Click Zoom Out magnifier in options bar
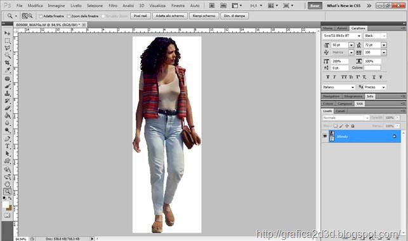This screenshot has width=408, height=241. coord(30,16)
